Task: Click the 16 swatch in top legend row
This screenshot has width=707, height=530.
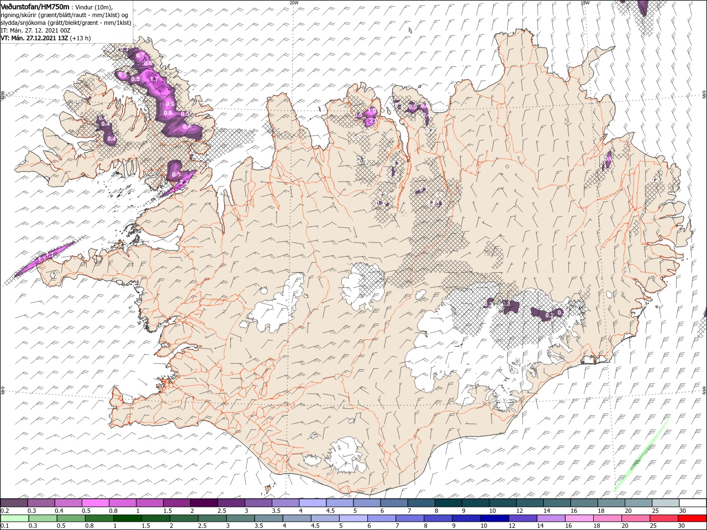Action: click(x=584, y=503)
